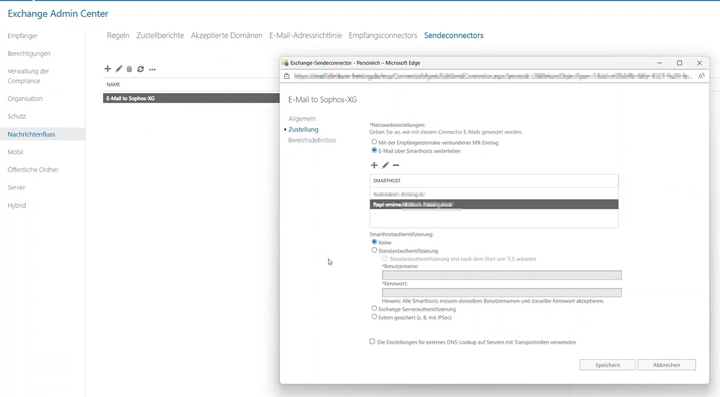Enable external DNS-Lookup settings checkbox
720x397 pixels.
pyautogui.click(x=373, y=342)
